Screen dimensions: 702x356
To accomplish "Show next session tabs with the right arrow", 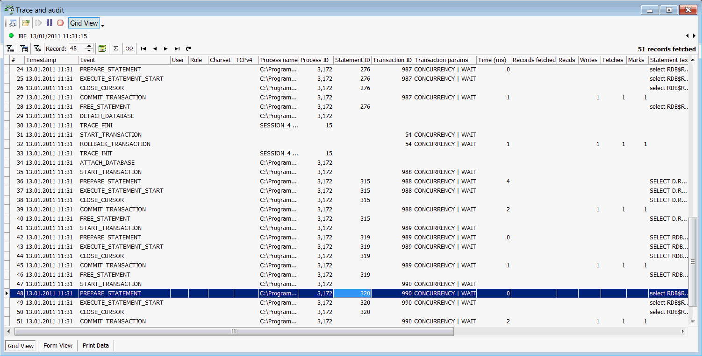I will tap(694, 36).
